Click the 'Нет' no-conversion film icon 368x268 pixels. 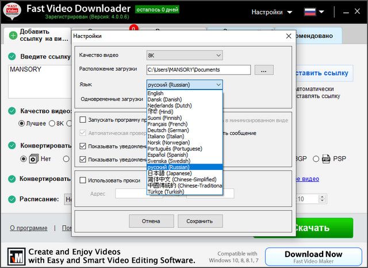[34, 158]
